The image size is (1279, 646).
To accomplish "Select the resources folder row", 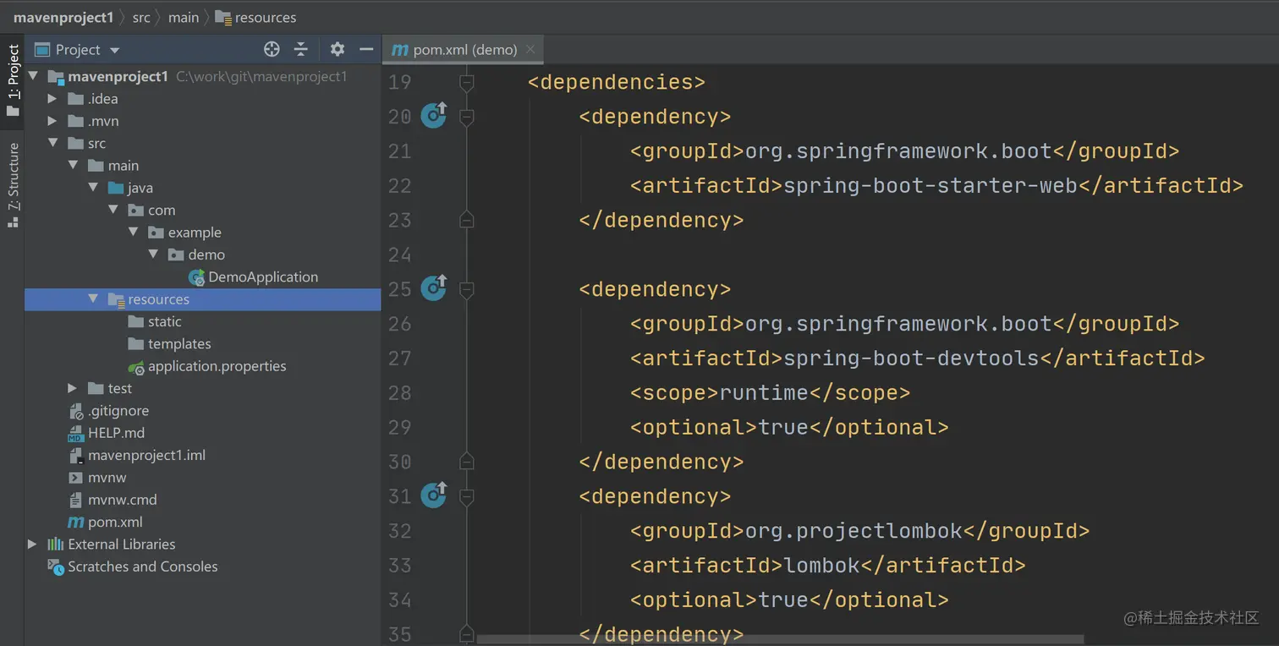I will 203,299.
